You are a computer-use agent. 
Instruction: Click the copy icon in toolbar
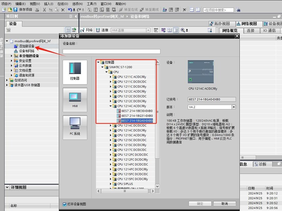(50, 9)
